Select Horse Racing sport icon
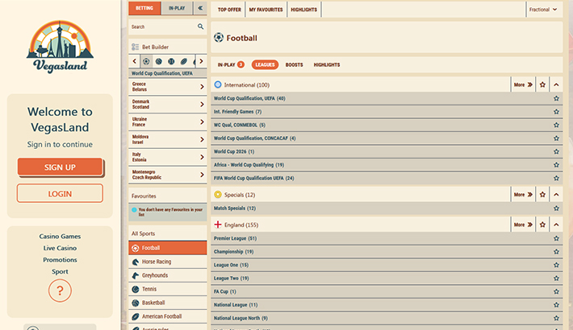The width and height of the screenshot is (573, 330). click(x=136, y=262)
